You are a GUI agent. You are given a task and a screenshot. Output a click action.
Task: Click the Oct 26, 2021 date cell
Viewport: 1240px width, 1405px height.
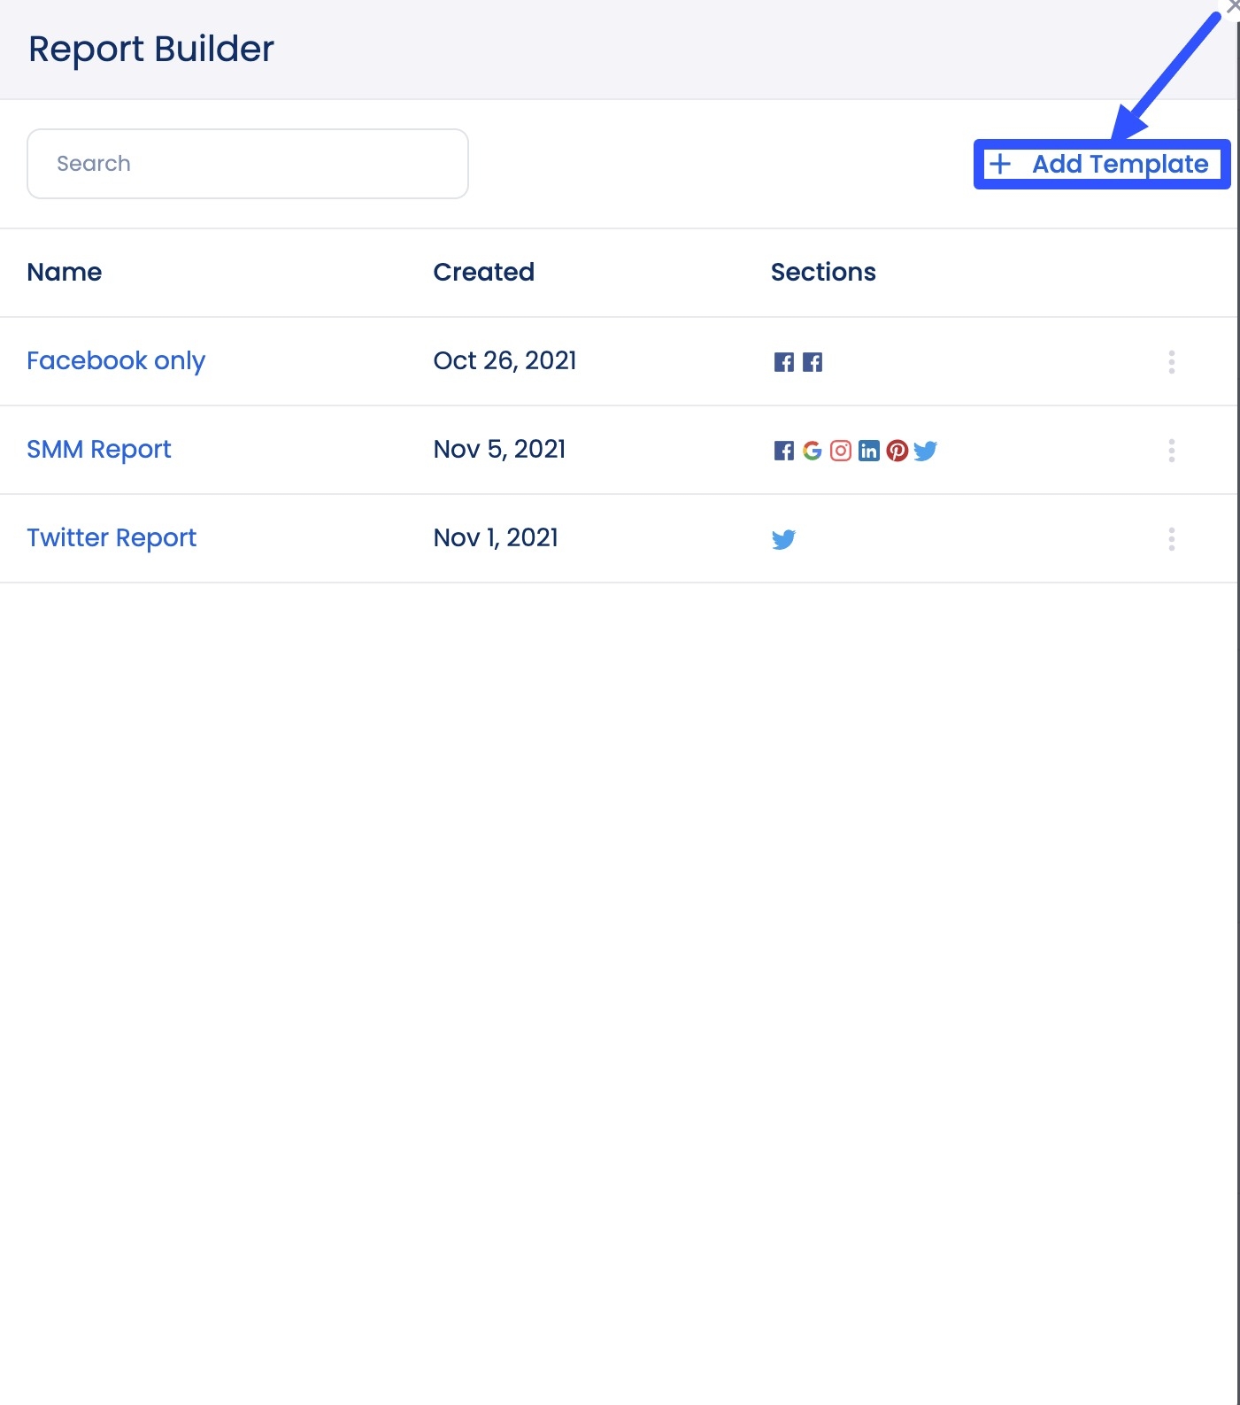coord(505,360)
